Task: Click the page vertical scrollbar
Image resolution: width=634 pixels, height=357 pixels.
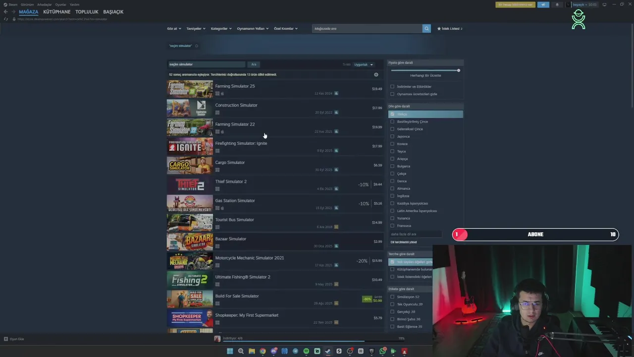Action: click(x=632, y=64)
